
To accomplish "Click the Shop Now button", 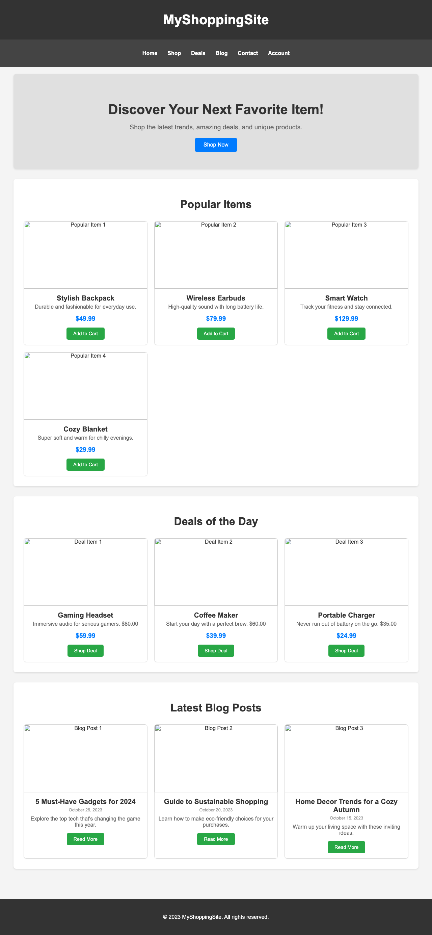I will click(216, 145).
